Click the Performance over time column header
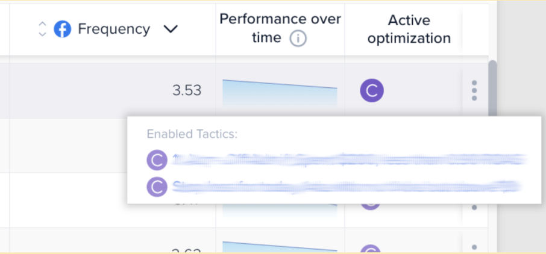 coord(280,29)
